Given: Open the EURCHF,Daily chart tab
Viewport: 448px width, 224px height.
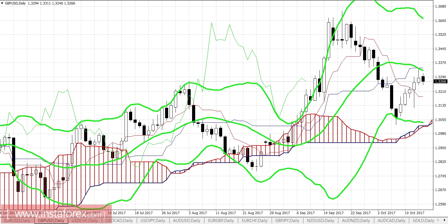Looking at the screenshot, I should click(x=255, y=221).
